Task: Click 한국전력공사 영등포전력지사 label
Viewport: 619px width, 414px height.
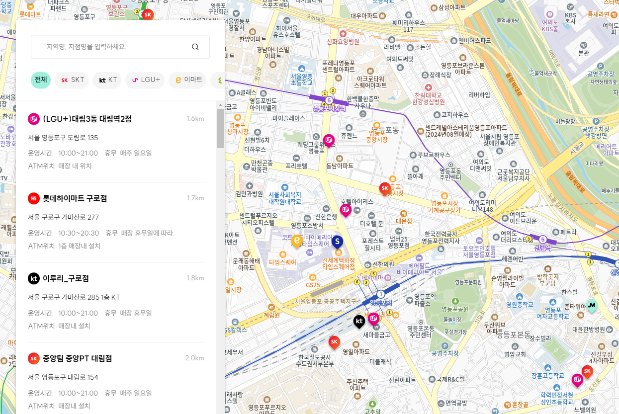Action: coord(442,237)
